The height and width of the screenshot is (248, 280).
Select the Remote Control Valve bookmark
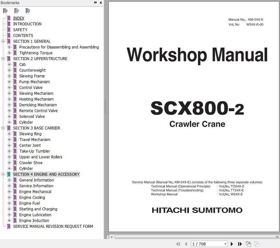point(38,111)
